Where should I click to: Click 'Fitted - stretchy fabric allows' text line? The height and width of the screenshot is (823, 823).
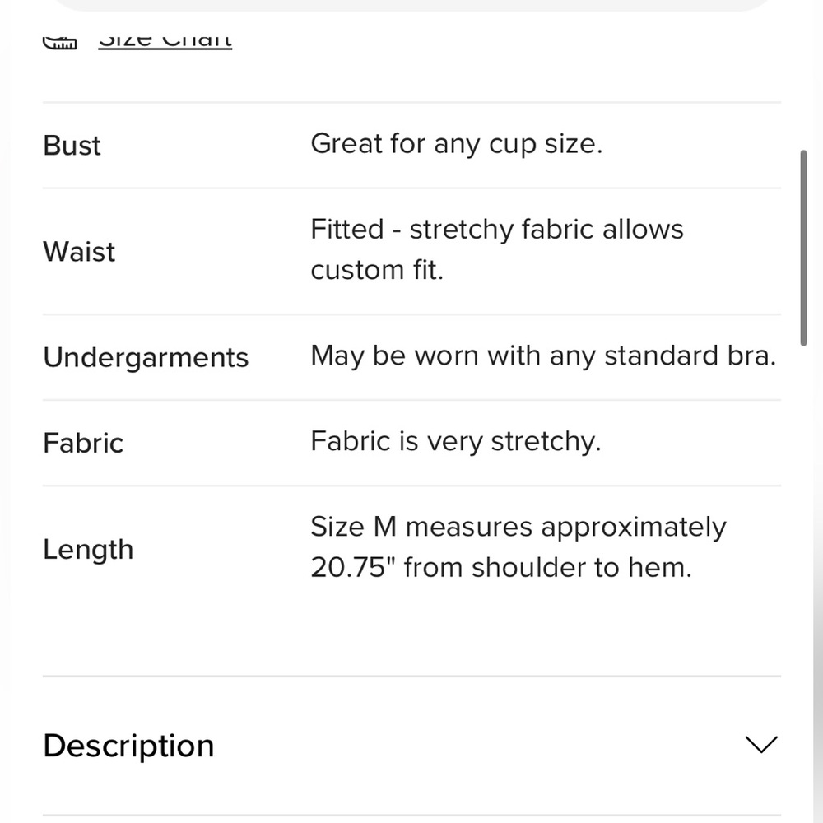496,230
